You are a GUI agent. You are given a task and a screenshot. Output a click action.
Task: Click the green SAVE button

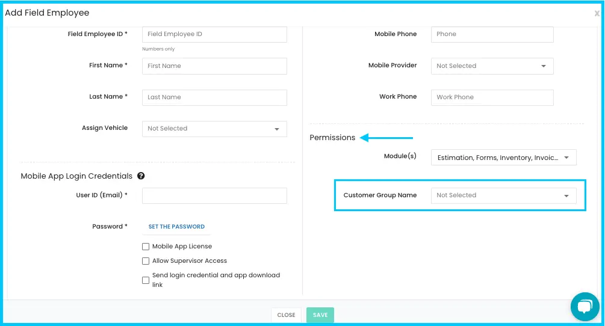point(320,315)
